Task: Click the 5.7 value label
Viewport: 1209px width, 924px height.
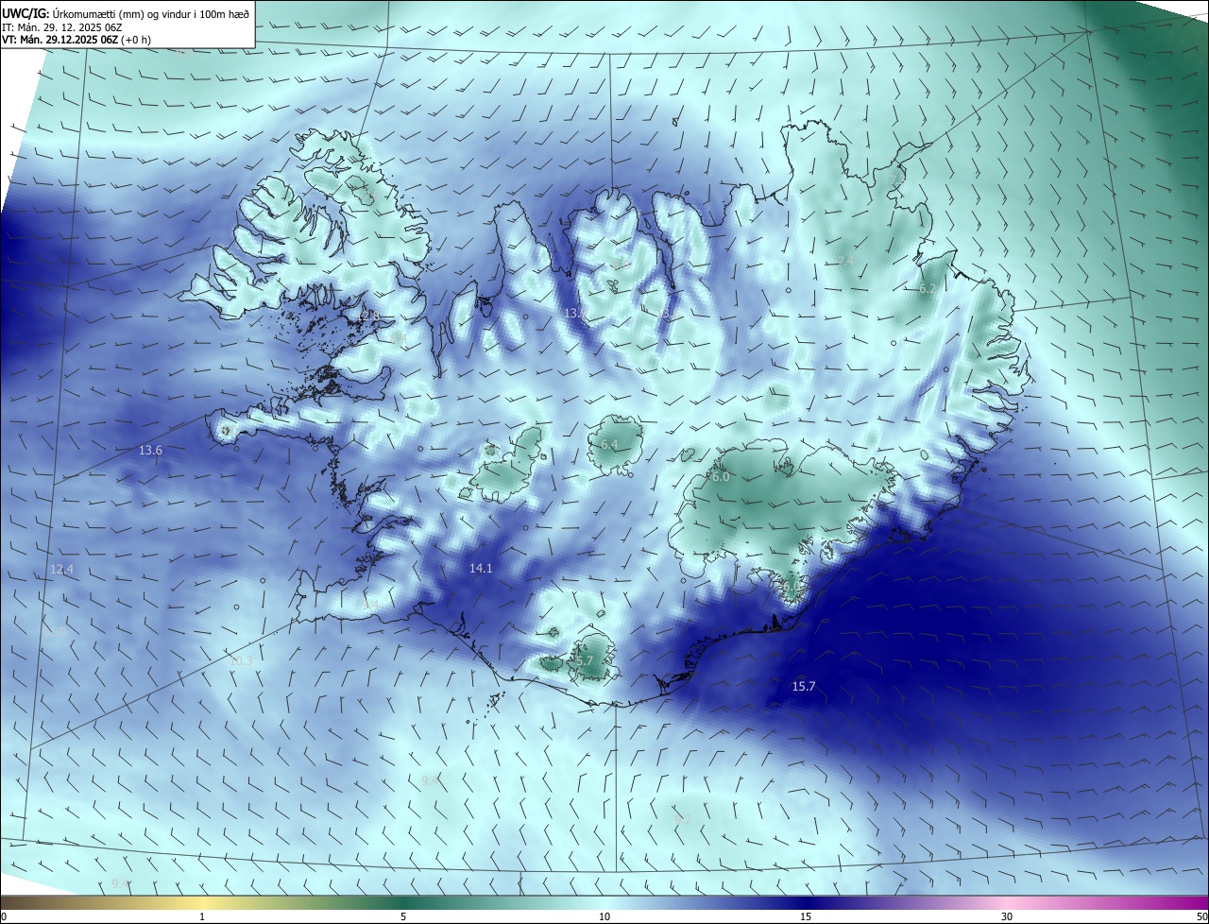Action: [x=583, y=661]
